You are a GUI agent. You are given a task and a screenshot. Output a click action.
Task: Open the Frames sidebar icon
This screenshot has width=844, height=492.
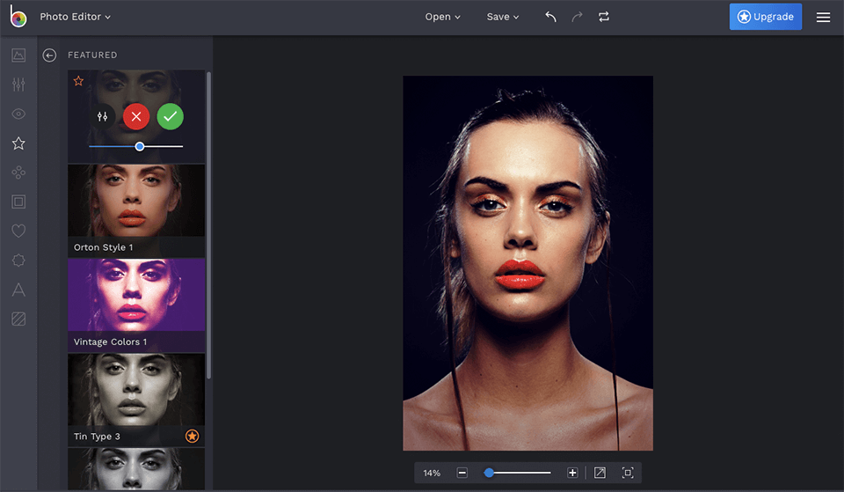point(18,202)
